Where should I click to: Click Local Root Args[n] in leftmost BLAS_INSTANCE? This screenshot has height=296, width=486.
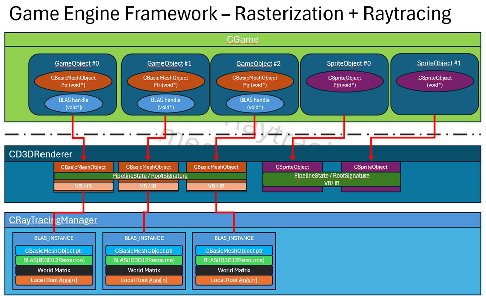pos(54,280)
